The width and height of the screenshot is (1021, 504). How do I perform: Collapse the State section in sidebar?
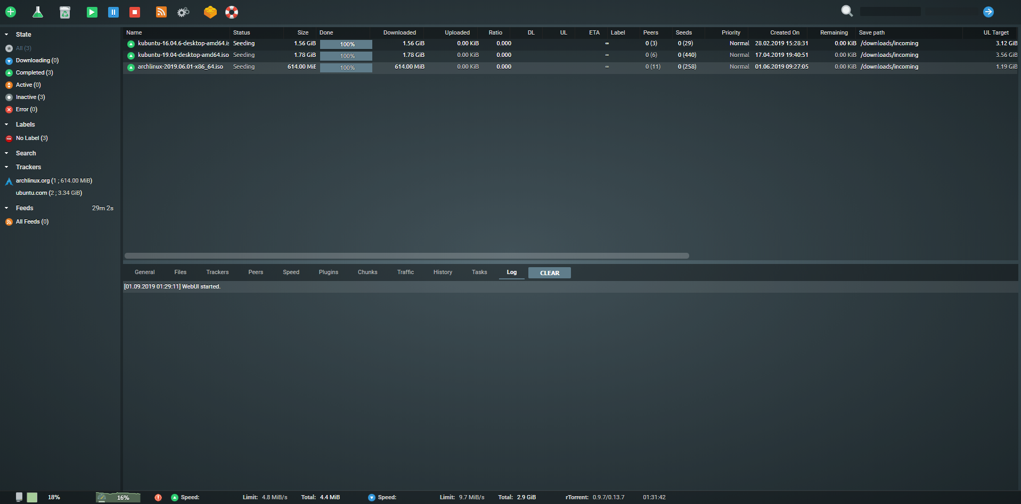tap(6, 35)
